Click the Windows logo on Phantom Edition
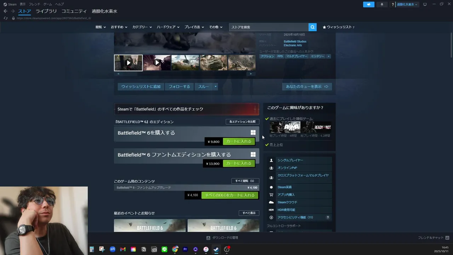 pos(253,154)
